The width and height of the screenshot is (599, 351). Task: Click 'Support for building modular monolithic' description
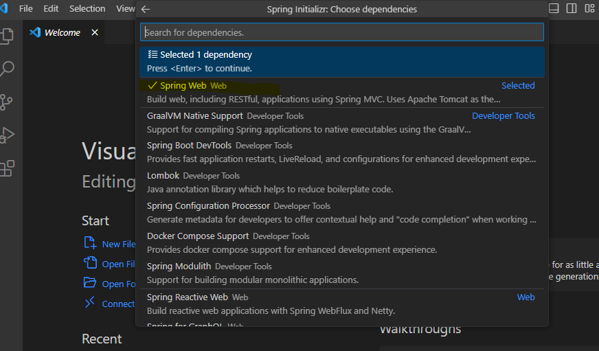(x=253, y=280)
